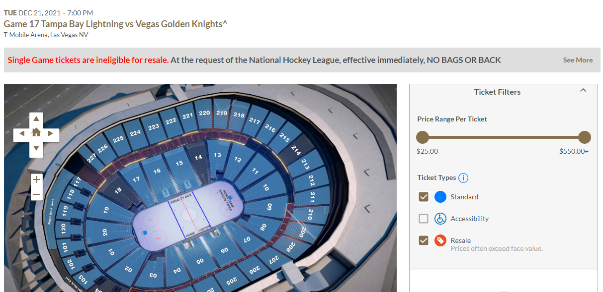This screenshot has width=603, height=292.
Task: Pan the seat map up
Action: click(36, 119)
